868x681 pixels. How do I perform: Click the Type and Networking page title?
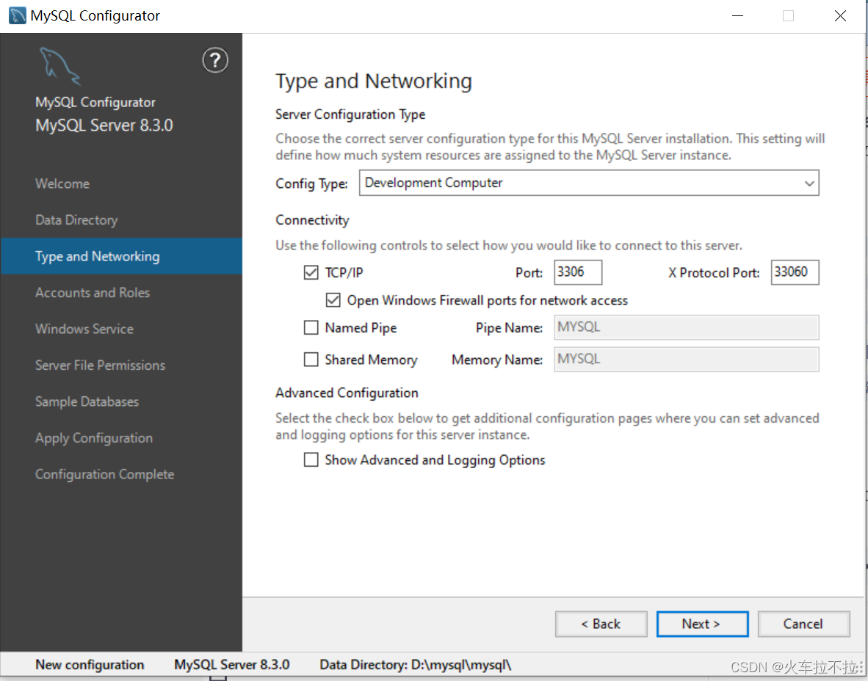pyautogui.click(x=374, y=81)
